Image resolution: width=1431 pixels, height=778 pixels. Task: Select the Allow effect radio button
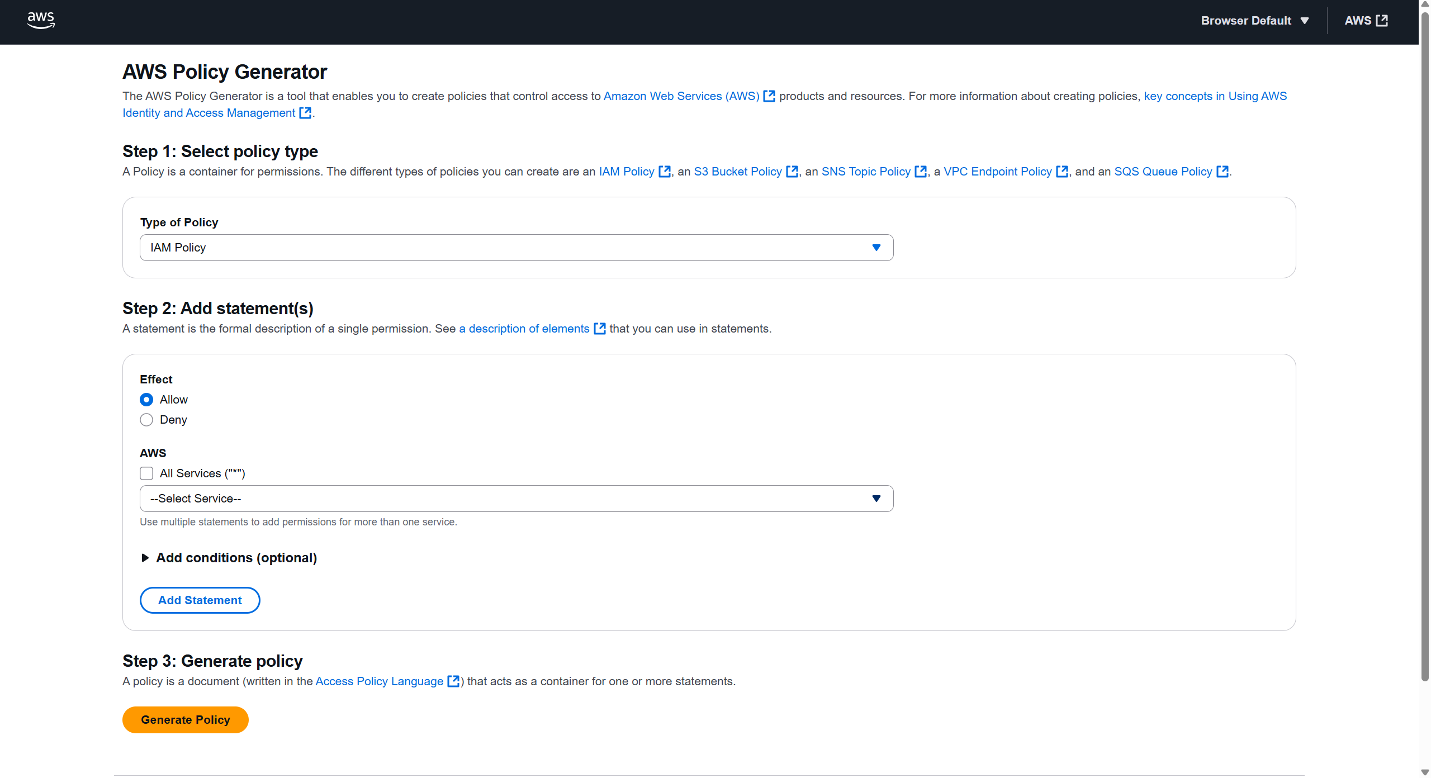pyautogui.click(x=146, y=400)
